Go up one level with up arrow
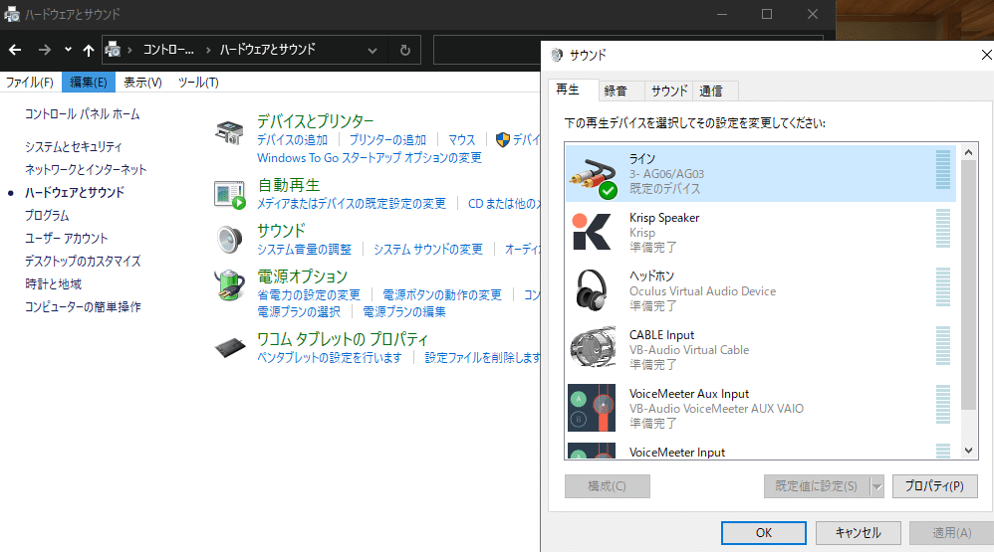The image size is (994, 552). click(89, 50)
